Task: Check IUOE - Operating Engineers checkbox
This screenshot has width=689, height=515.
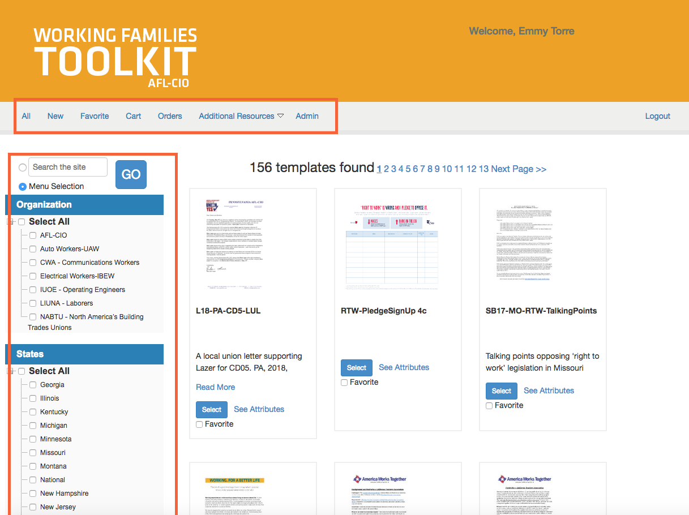Action: pyautogui.click(x=33, y=290)
